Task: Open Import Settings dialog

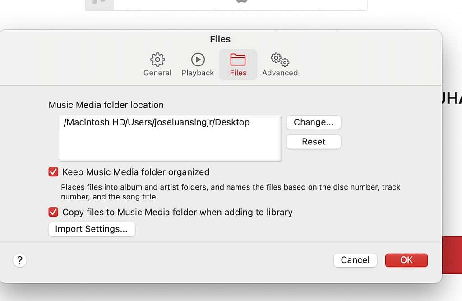Action: click(x=91, y=229)
